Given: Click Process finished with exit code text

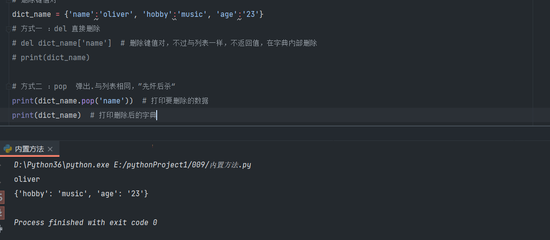Looking at the screenshot, I should pyautogui.click(x=85, y=223).
